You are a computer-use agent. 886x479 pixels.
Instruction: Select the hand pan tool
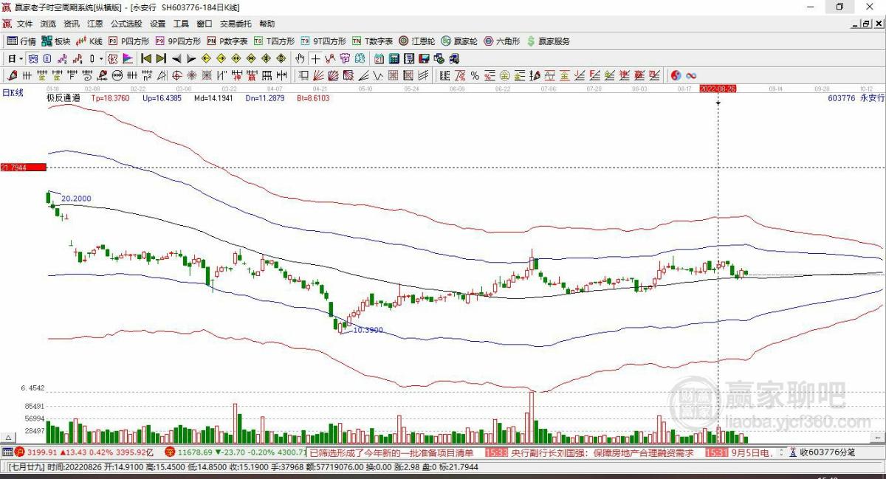click(301, 58)
